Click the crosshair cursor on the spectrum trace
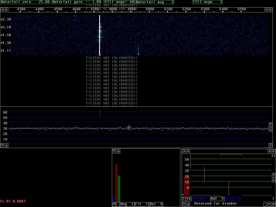 coord(129,127)
